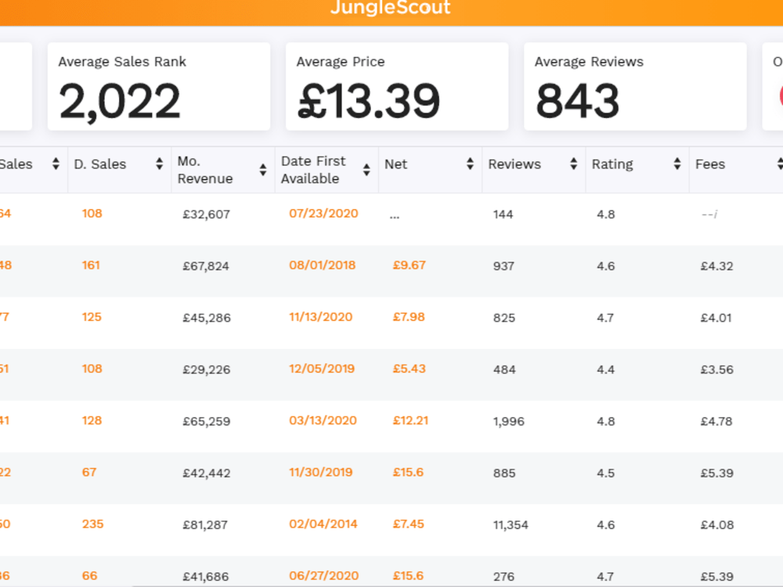Click the £12.21 net value
This screenshot has width=783, height=587.
[410, 420]
